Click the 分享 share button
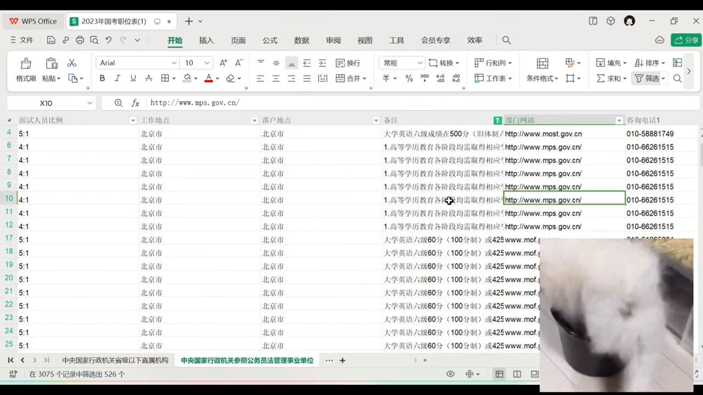Screen dimensions: 703x395 (687, 40)
